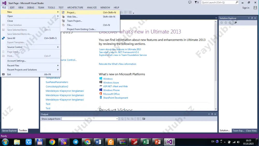Click the Quick Launch magnifier icon

(x=237, y=2)
